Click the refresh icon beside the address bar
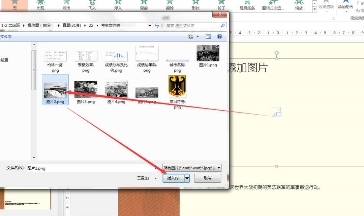 pyautogui.click(x=157, y=25)
